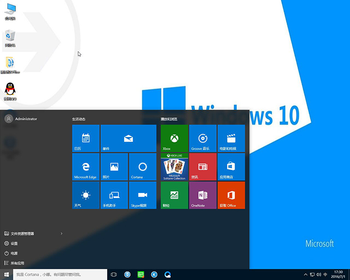Open the Microsoft Edge tile
This screenshot has height=280, width=350.
(85, 167)
